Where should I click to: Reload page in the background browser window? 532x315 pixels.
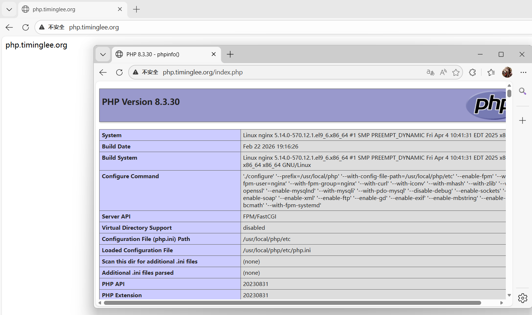(x=25, y=27)
